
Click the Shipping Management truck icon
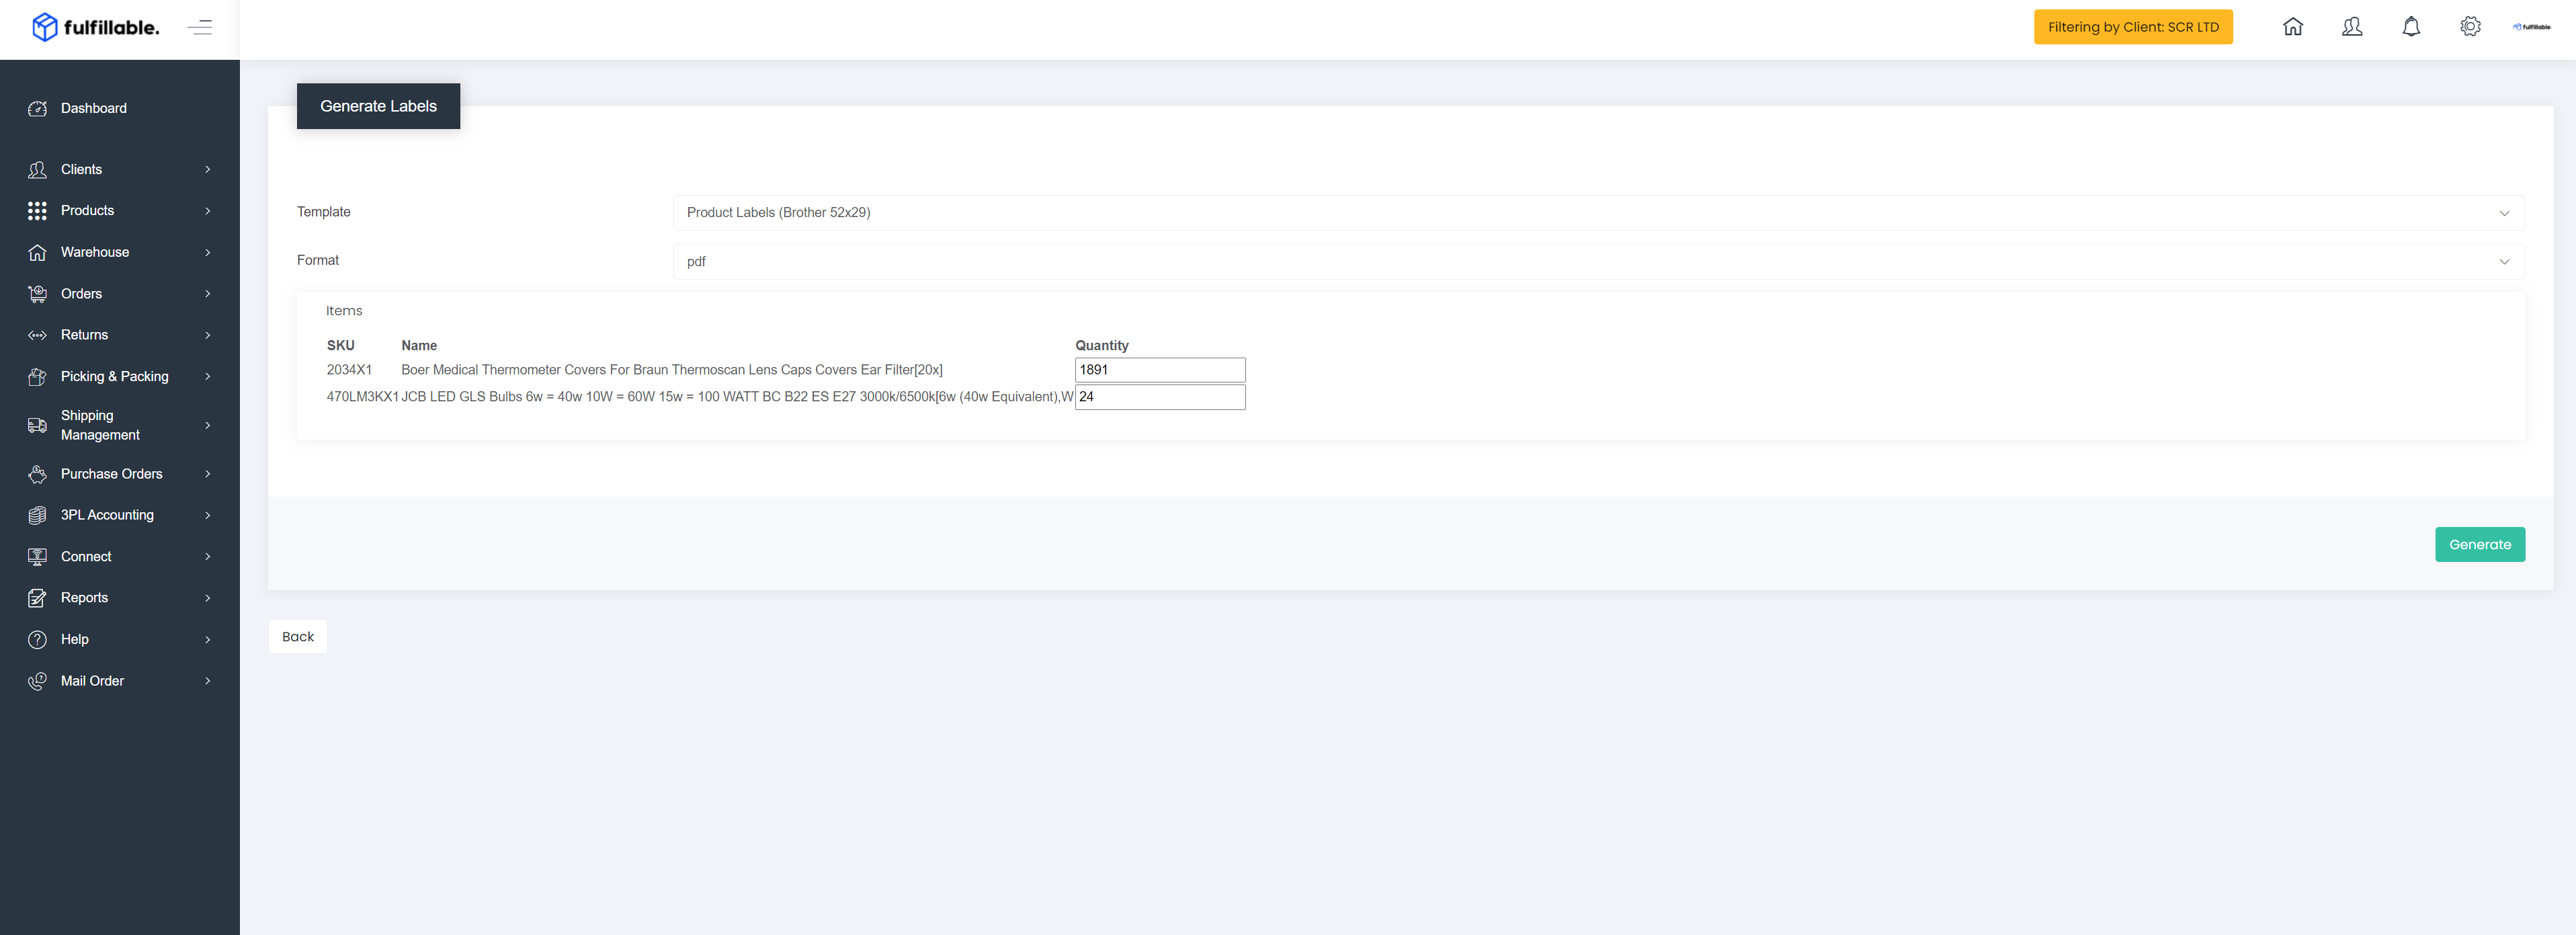(37, 425)
